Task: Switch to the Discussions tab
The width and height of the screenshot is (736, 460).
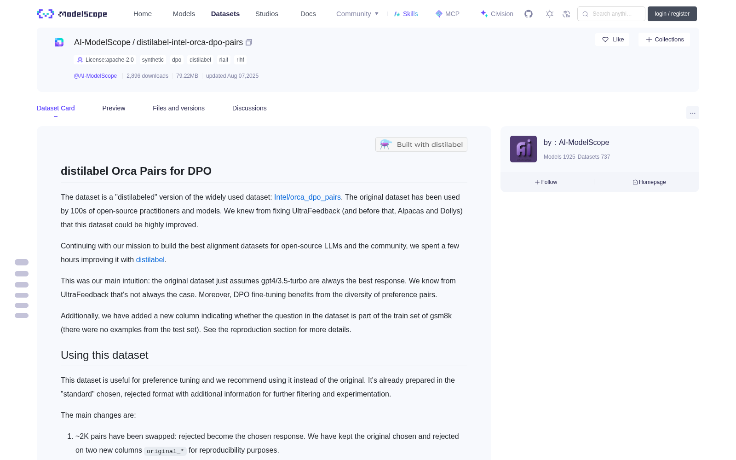Action: click(x=249, y=108)
